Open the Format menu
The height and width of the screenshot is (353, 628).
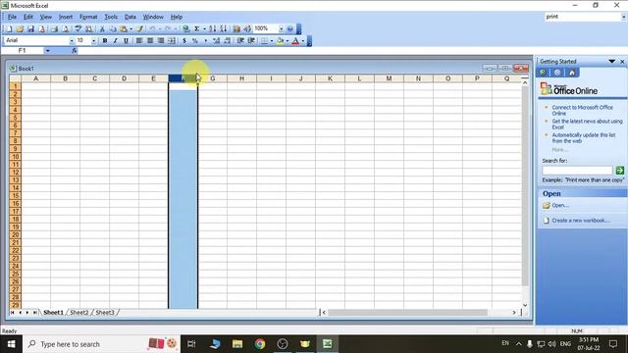coord(88,17)
